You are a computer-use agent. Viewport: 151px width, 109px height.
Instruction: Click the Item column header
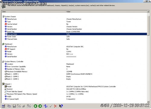pos(34,11)
